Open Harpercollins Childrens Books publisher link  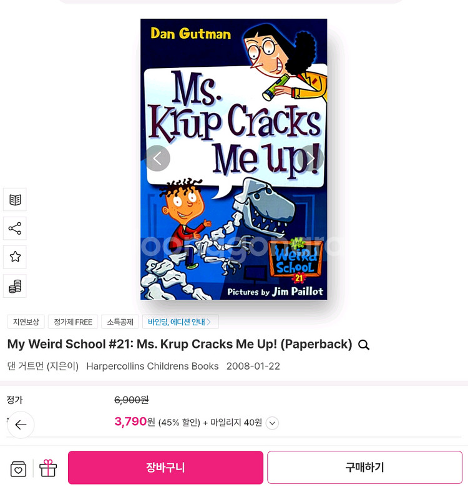(x=152, y=366)
